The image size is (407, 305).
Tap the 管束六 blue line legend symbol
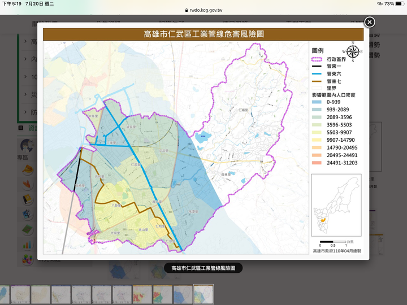pyautogui.click(x=317, y=74)
